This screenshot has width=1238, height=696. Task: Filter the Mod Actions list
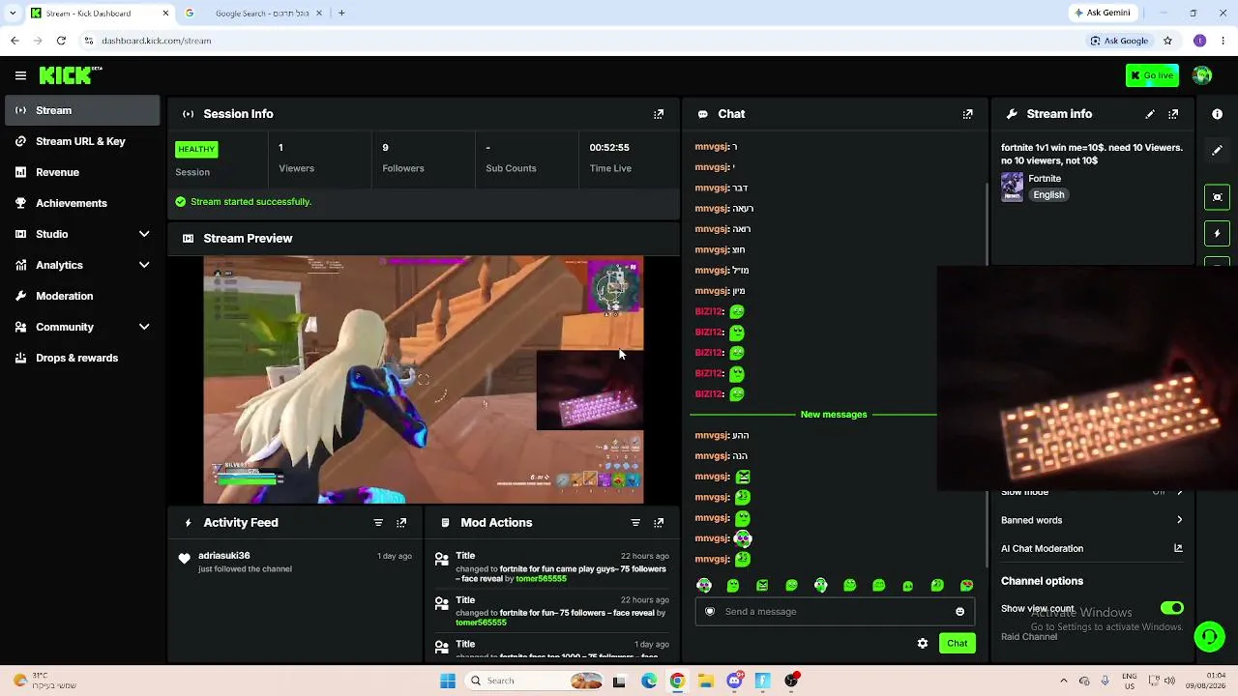tap(635, 523)
